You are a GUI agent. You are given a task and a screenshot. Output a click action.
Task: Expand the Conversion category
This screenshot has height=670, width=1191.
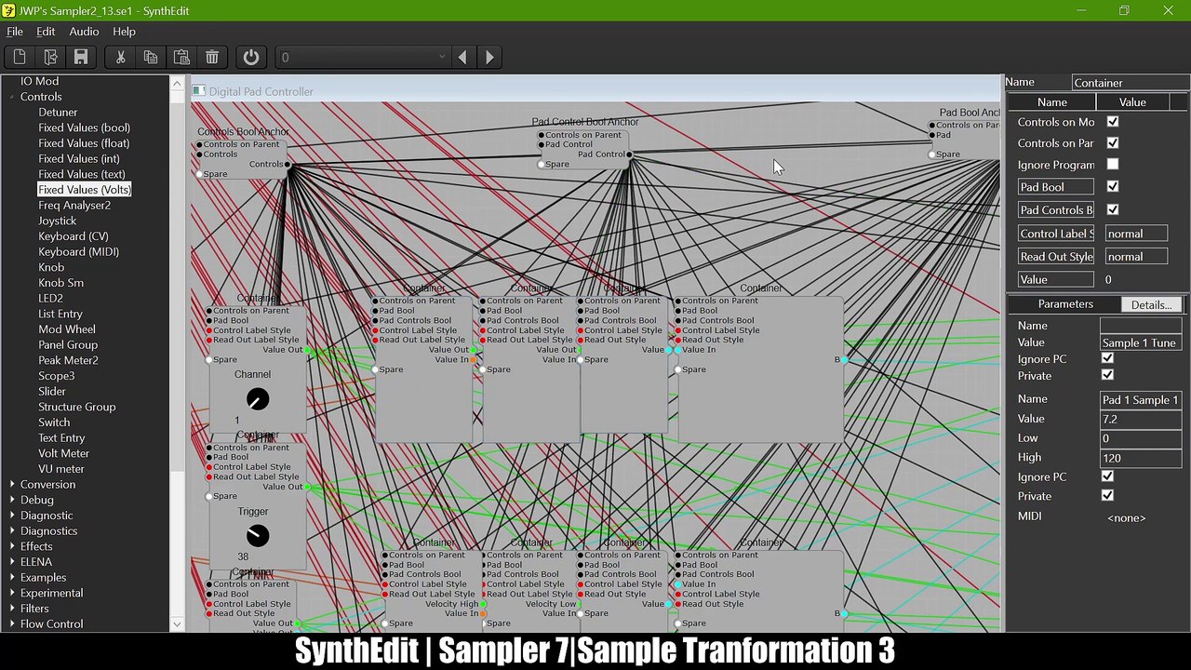(12, 485)
